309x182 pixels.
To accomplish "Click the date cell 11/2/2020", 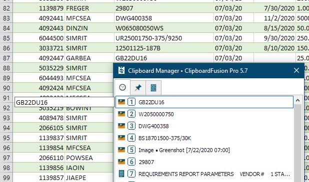I will [274, 18].
